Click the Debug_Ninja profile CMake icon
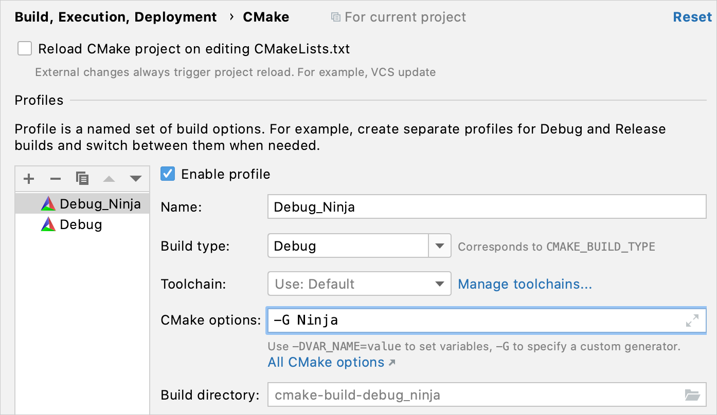Screen dimensions: 717x415 (x=48, y=204)
